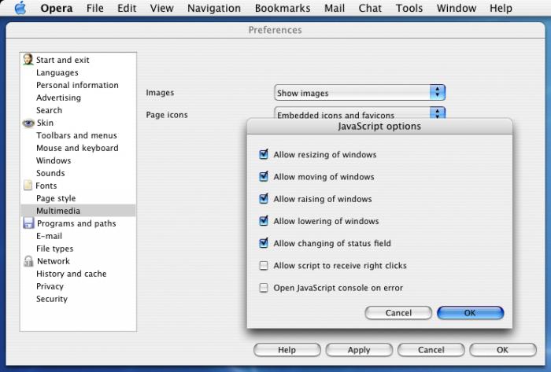Open the View menu
Image resolution: width=551 pixels, height=372 pixels.
161,8
